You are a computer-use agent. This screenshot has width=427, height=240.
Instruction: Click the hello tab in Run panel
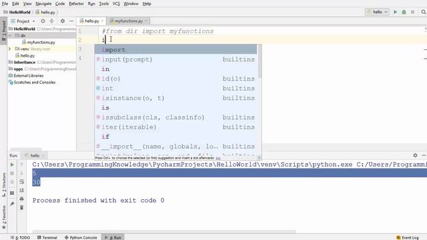click(x=34, y=155)
